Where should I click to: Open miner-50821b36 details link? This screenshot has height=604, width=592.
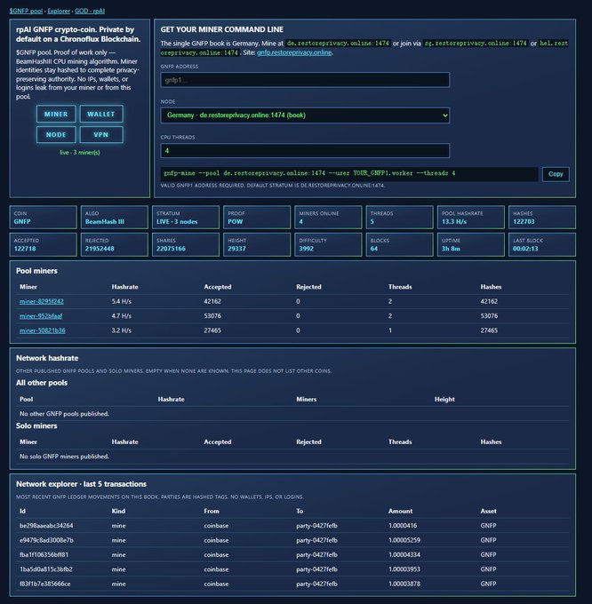[x=43, y=330]
